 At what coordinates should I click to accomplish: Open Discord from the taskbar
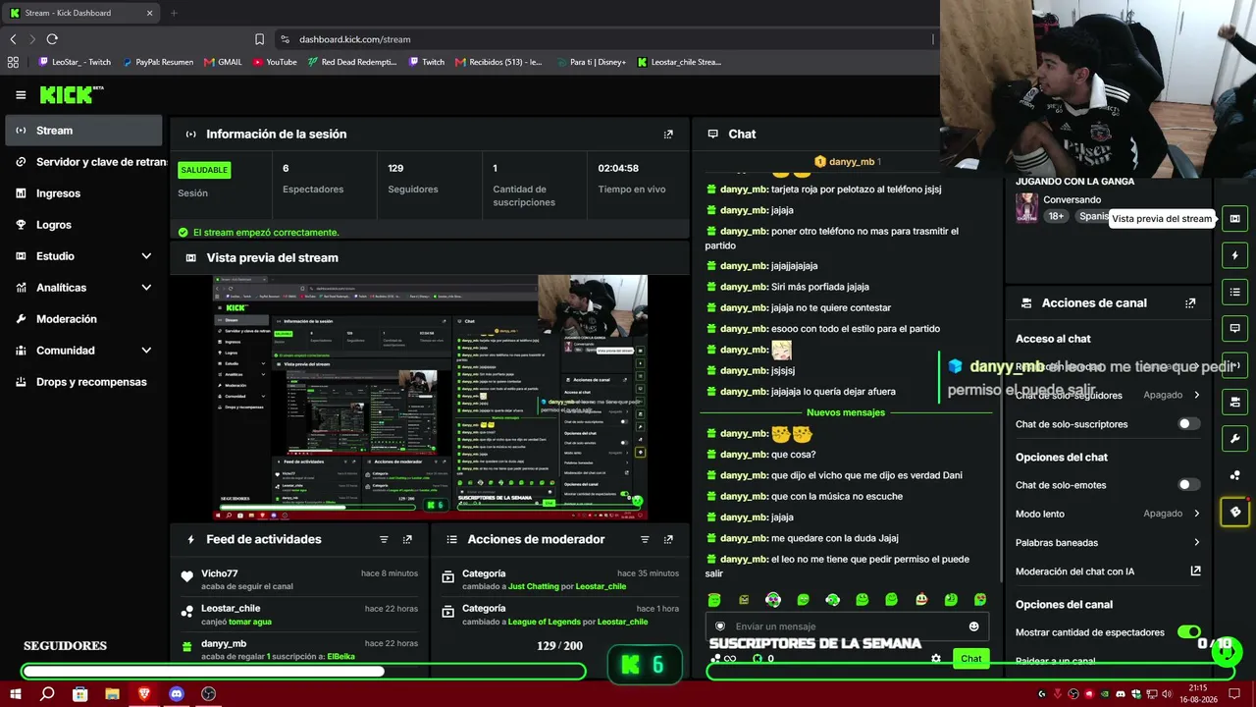pyautogui.click(x=177, y=694)
